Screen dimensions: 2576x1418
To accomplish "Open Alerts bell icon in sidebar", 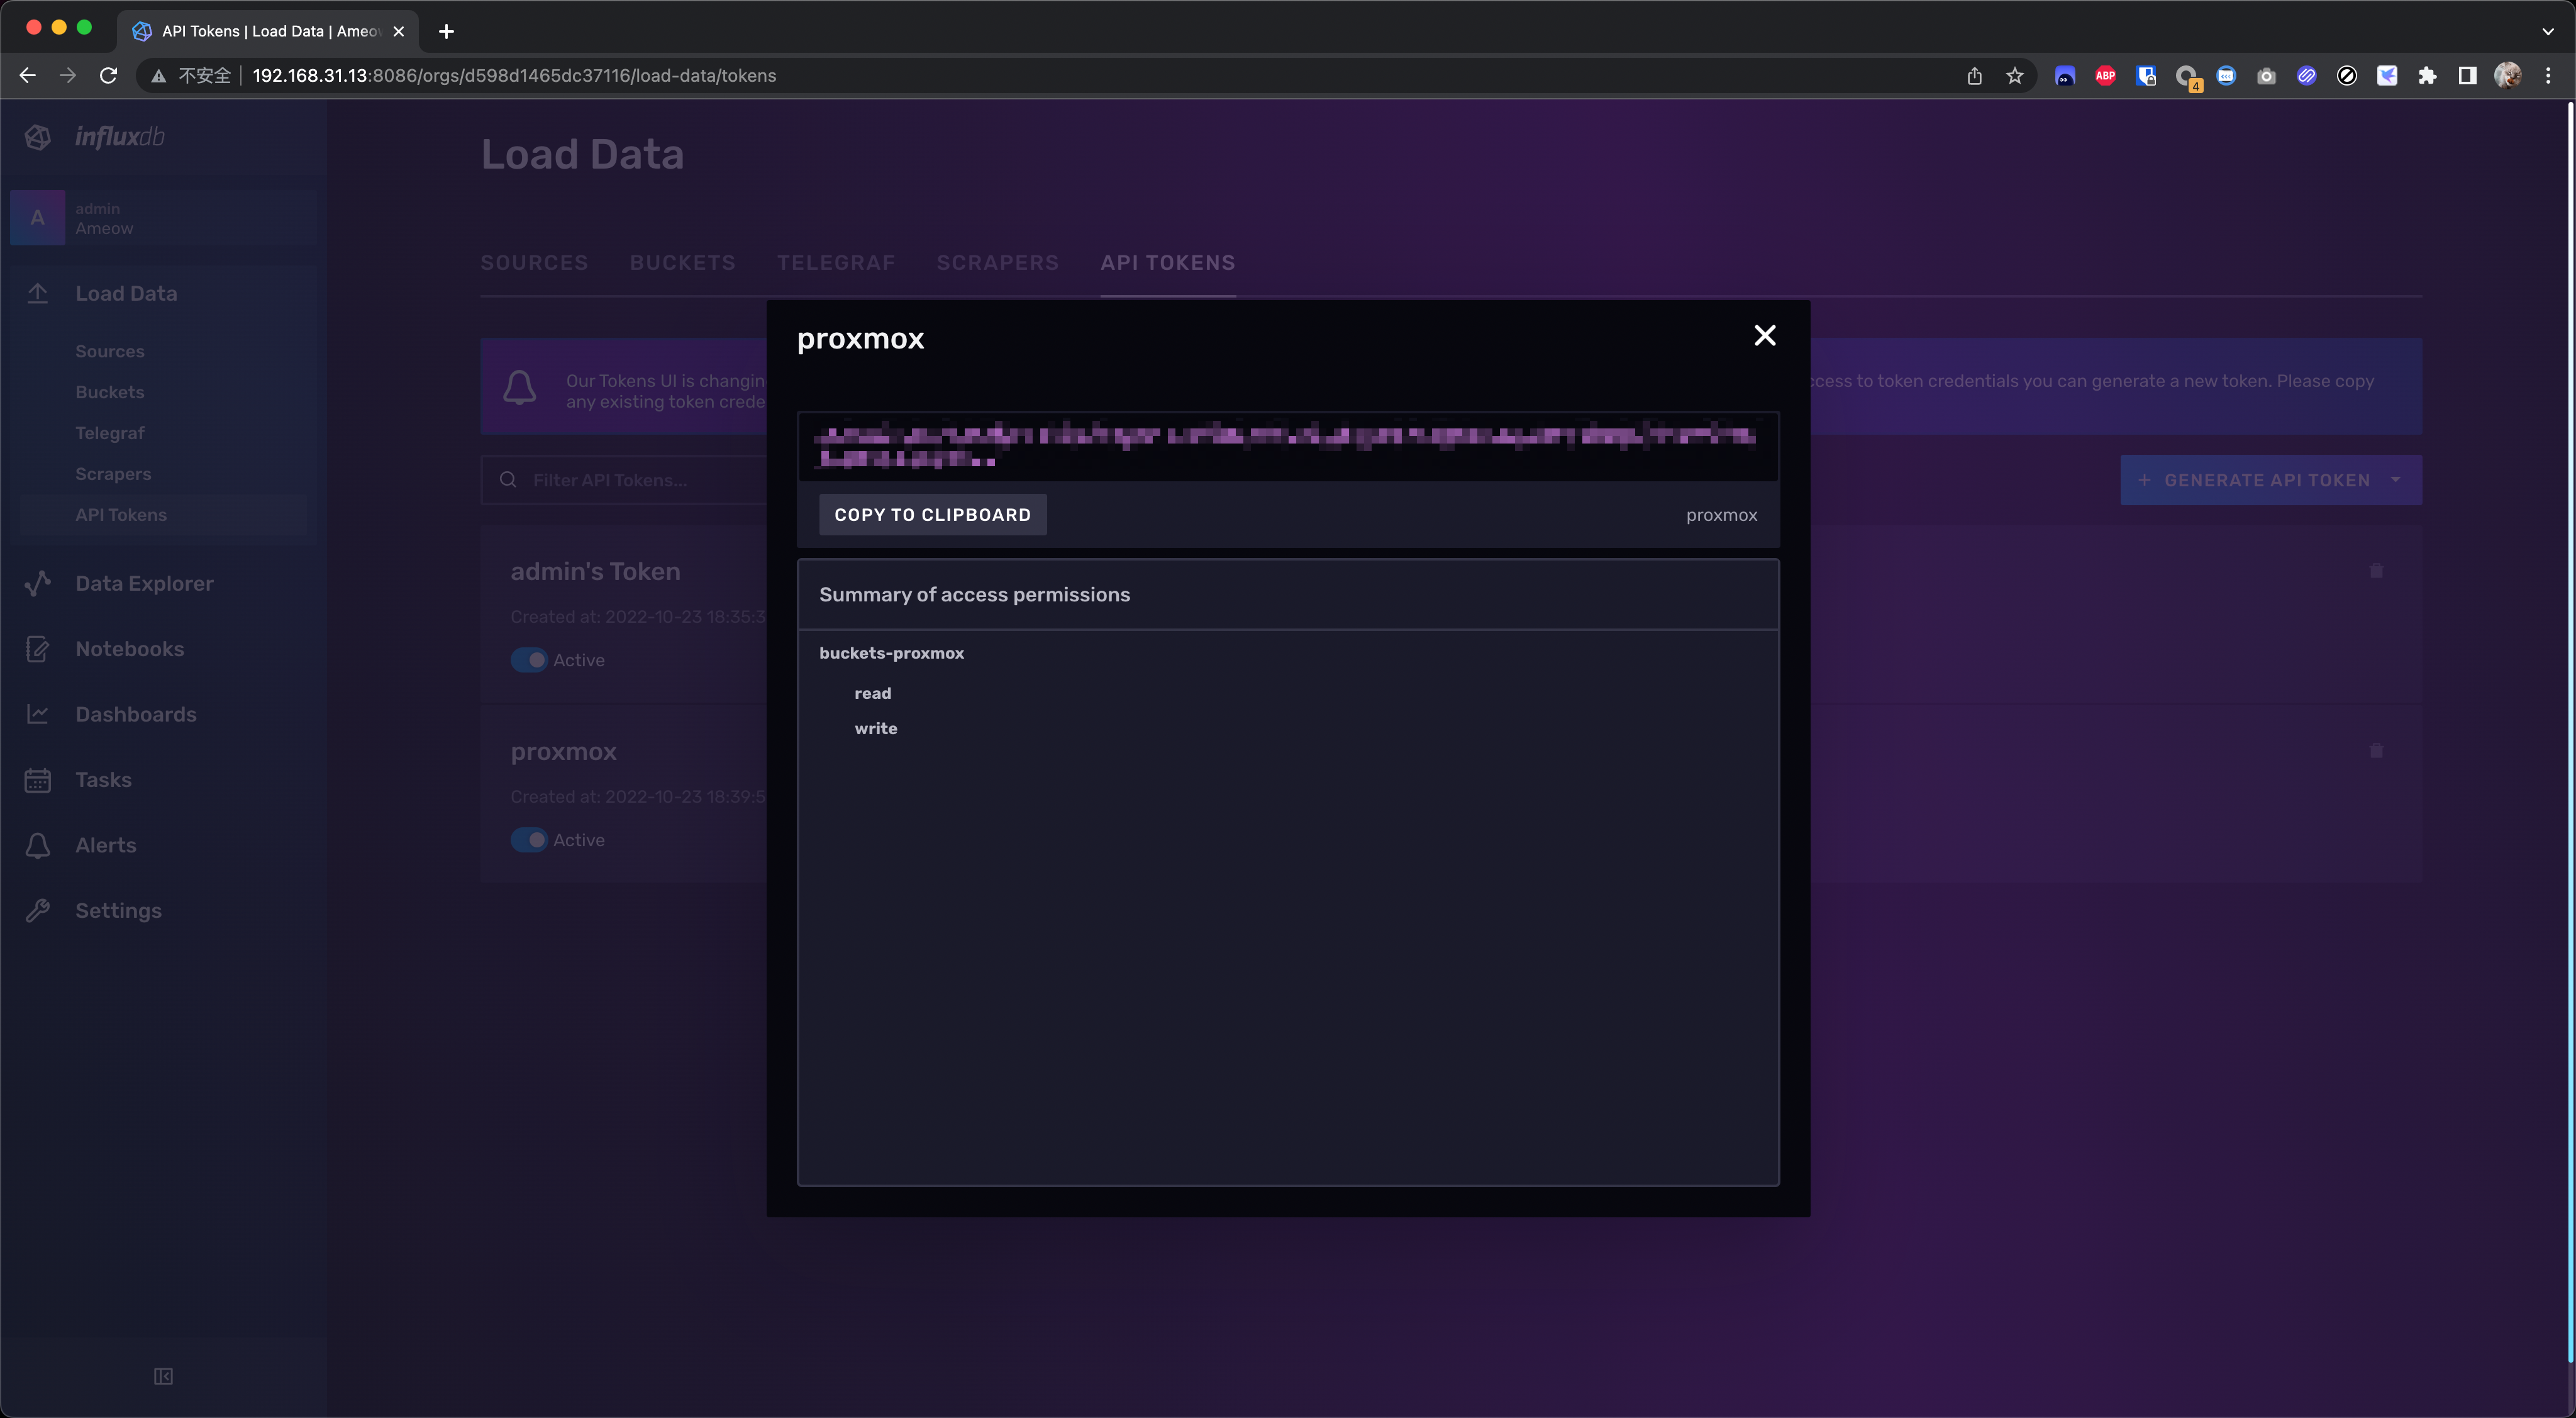I will coord(38,845).
